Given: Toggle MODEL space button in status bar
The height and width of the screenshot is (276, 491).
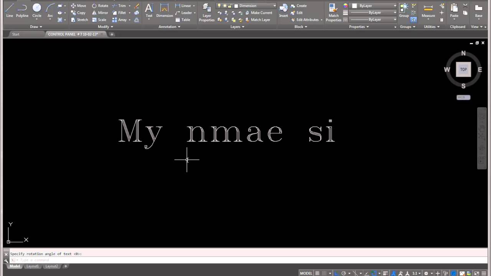Looking at the screenshot, I should pyautogui.click(x=306, y=273).
